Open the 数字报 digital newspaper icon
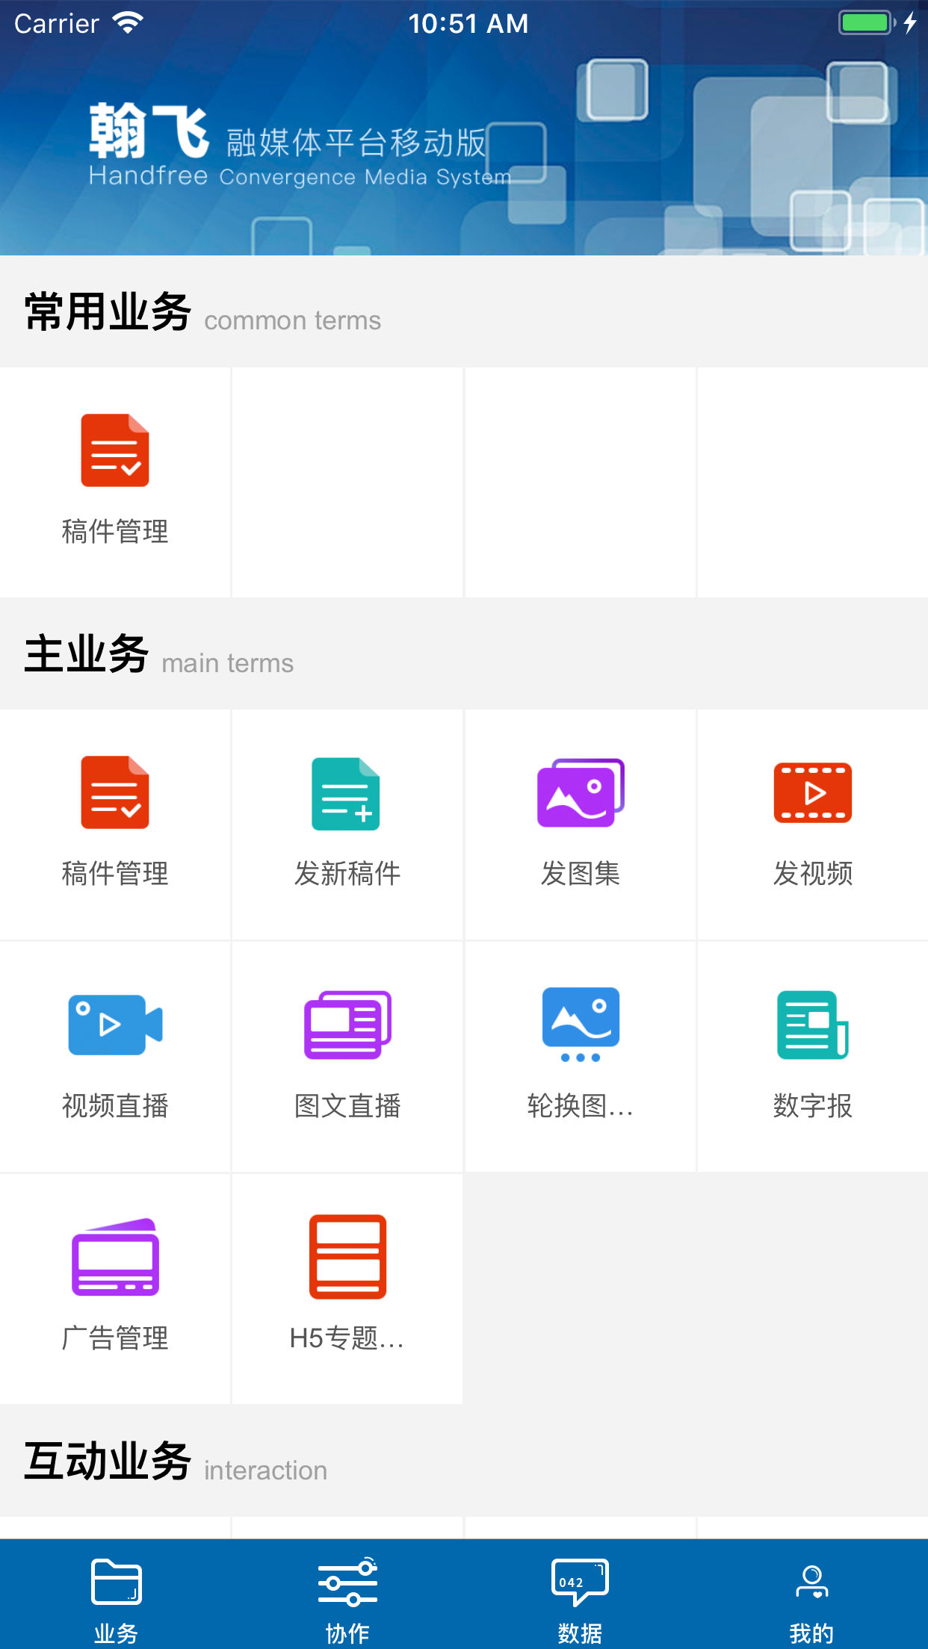Viewport: 928px width, 1649px height. 812,1025
